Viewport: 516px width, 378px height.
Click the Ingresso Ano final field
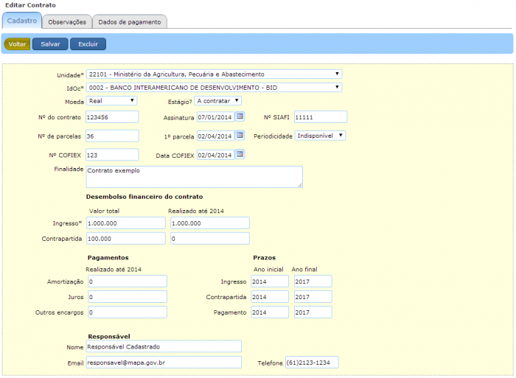313,281
